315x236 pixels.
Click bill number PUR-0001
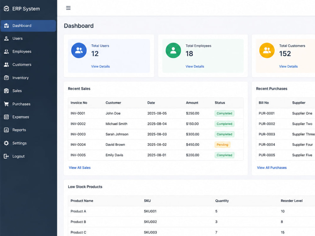point(266,113)
